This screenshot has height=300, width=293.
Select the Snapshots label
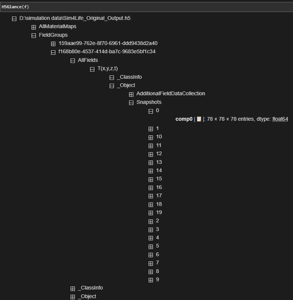pyautogui.click(x=149, y=102)
